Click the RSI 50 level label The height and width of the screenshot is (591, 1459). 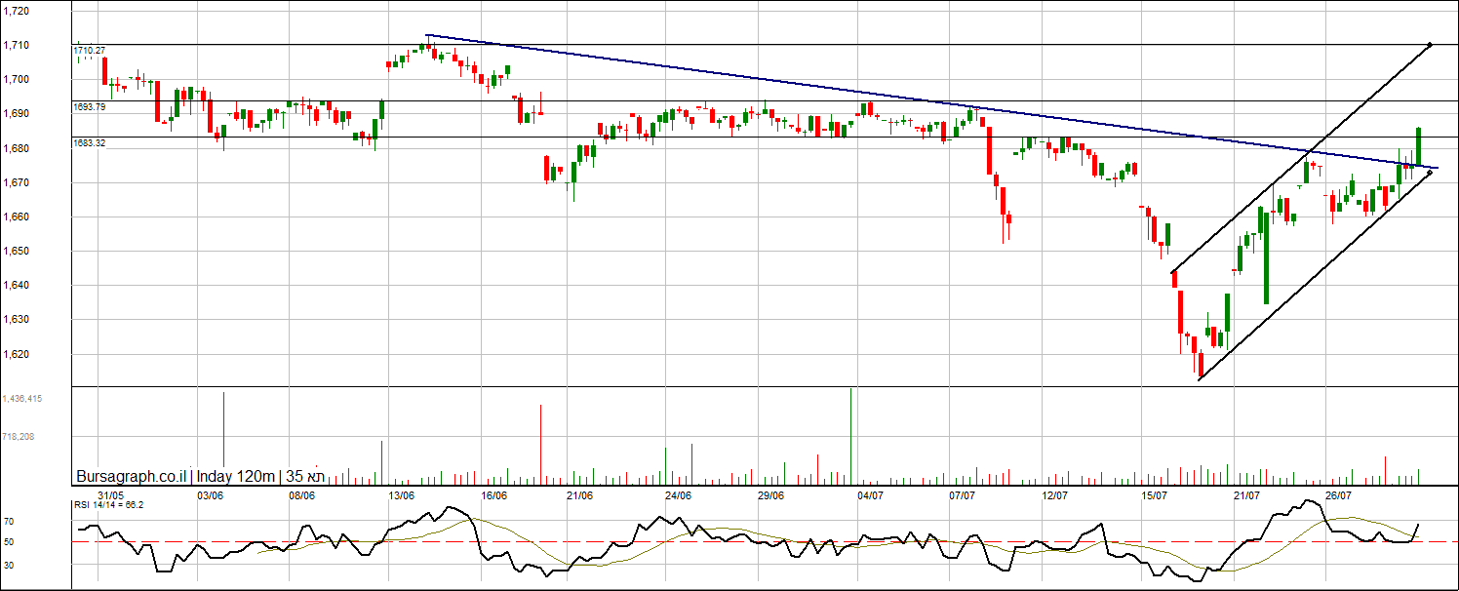pos(11,541)
